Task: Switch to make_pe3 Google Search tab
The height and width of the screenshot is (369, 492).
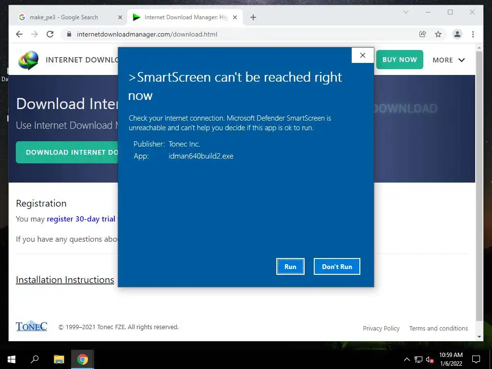Action: point(64,17)
